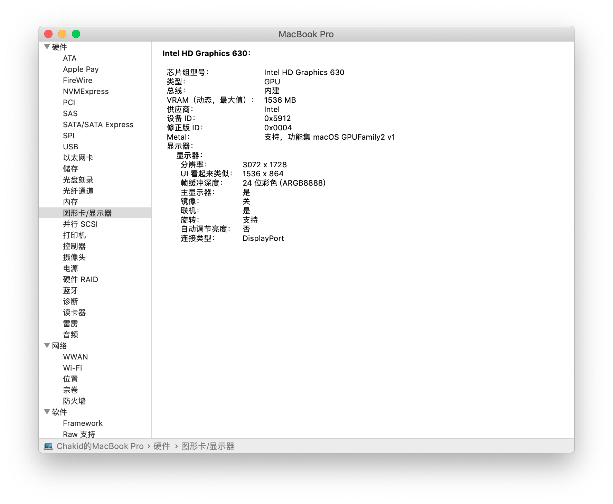Choose NVMExpress in the hardware list
The height and width of the screenshot is (504, 613).
[86, 91]
